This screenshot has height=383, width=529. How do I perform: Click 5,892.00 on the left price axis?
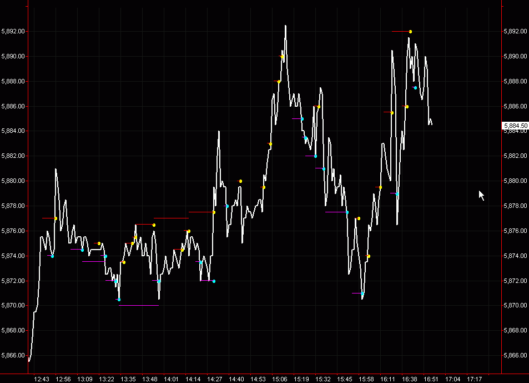[x=13, y=32]
